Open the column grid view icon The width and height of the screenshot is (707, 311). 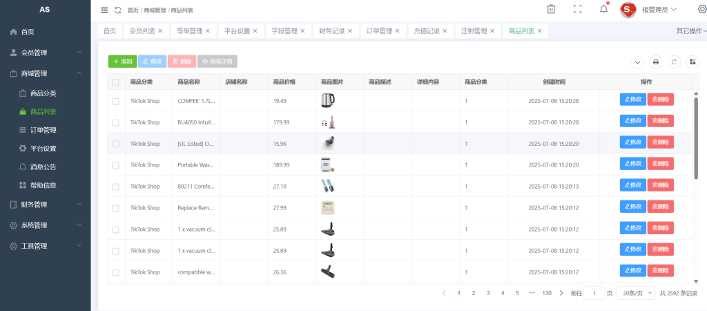coord(693,62)
